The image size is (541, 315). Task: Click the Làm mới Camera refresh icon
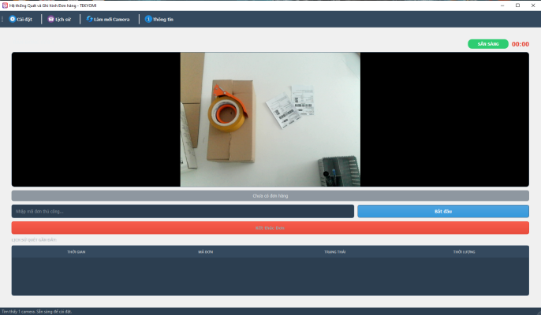coord(90,19)
